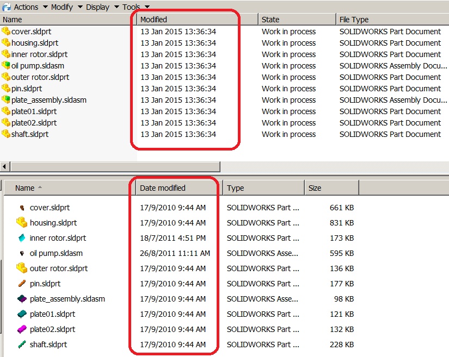Click the inner rotor.sldprt icon in vault list

(6, 54)
